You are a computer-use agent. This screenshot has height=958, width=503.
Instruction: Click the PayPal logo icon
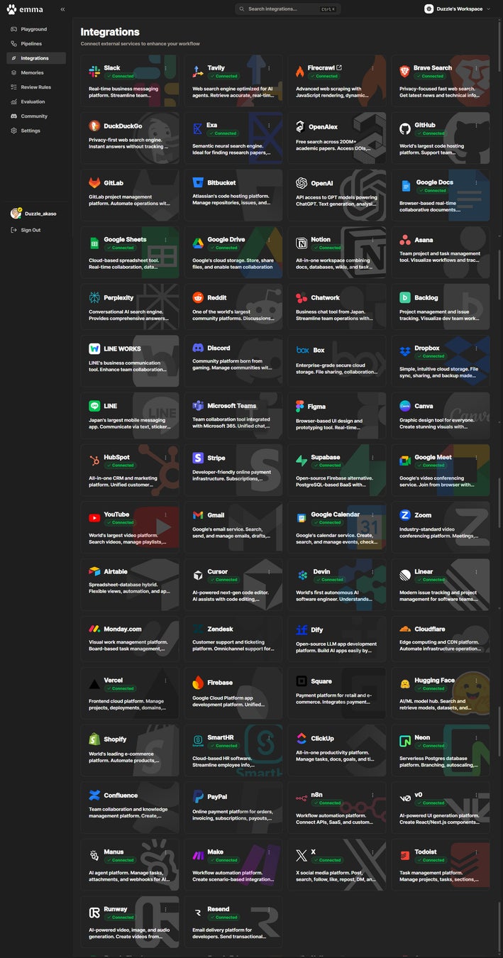(198, 797)
